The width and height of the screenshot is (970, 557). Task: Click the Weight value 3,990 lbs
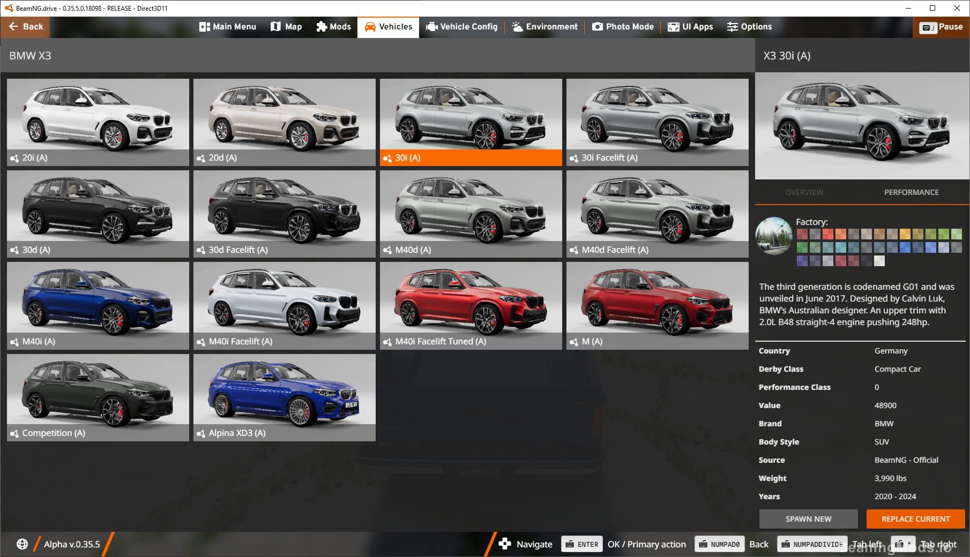point(890,478)
